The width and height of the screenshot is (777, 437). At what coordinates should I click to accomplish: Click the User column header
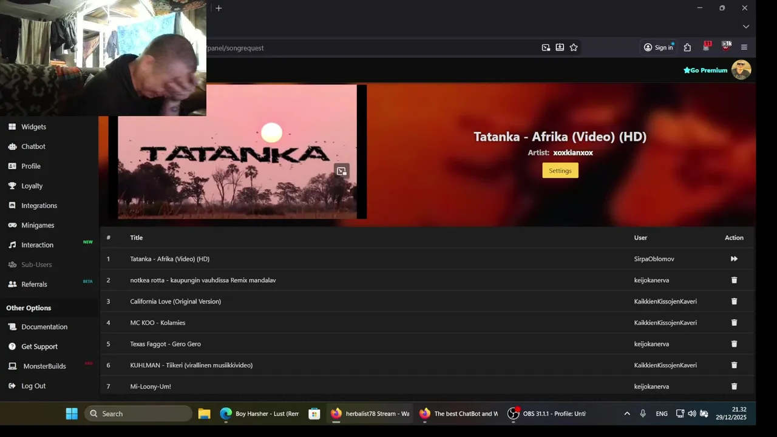coord(640,237)
